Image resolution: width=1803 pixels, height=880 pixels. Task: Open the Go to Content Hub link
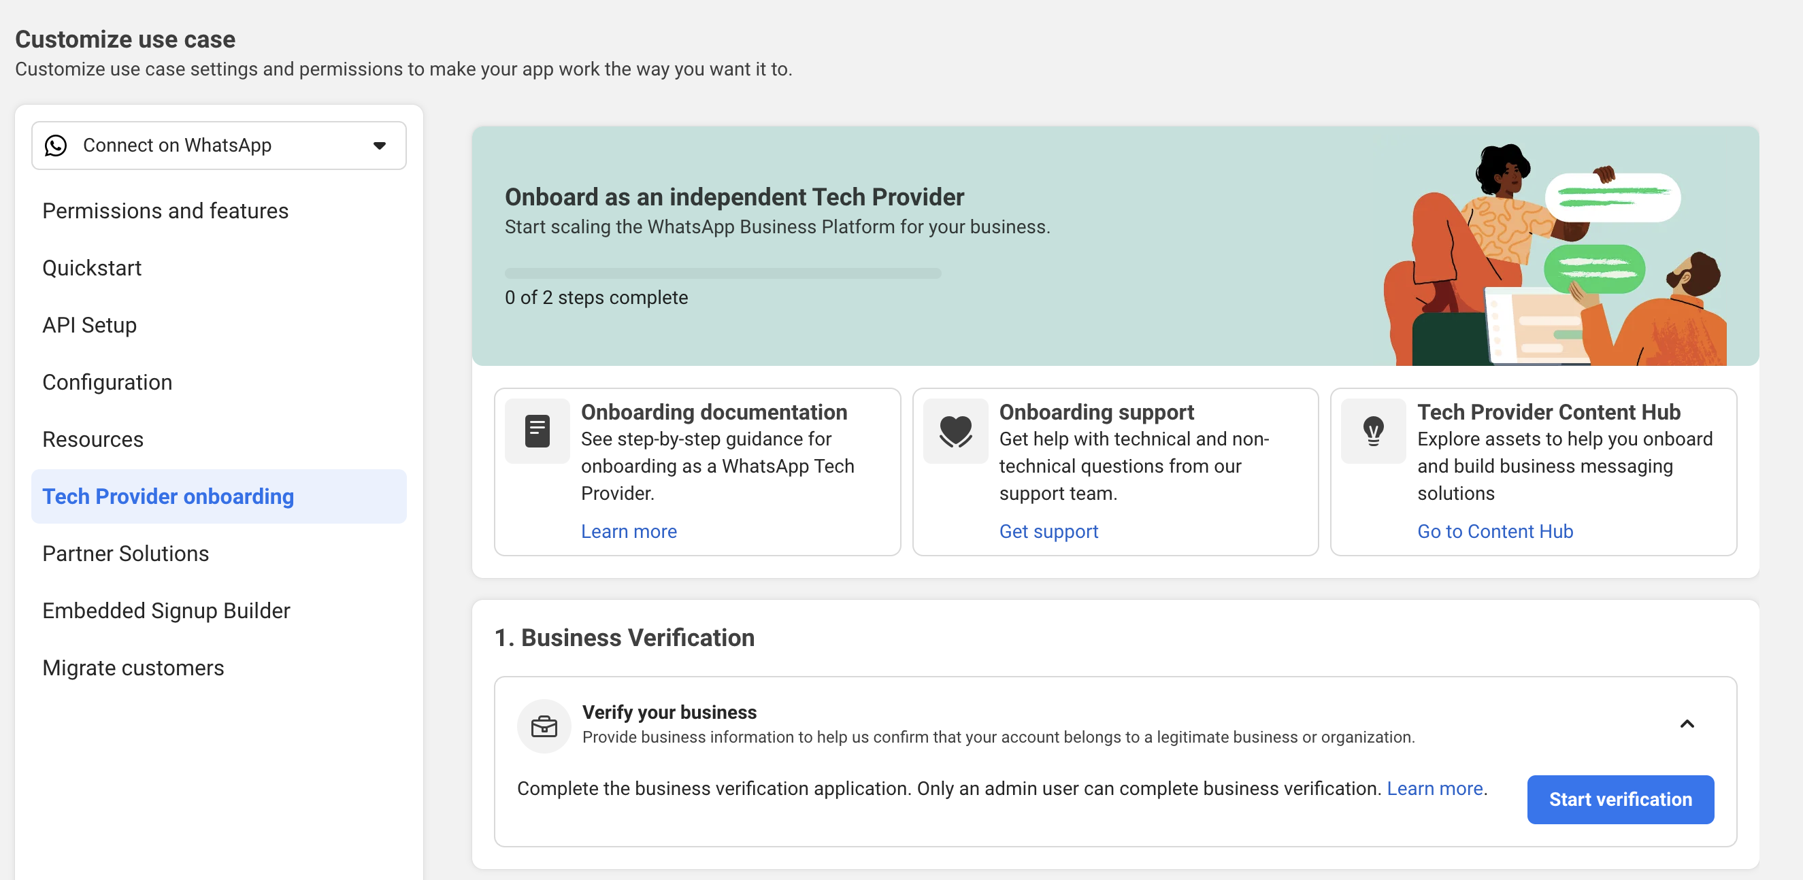(x=1494, y=531)
